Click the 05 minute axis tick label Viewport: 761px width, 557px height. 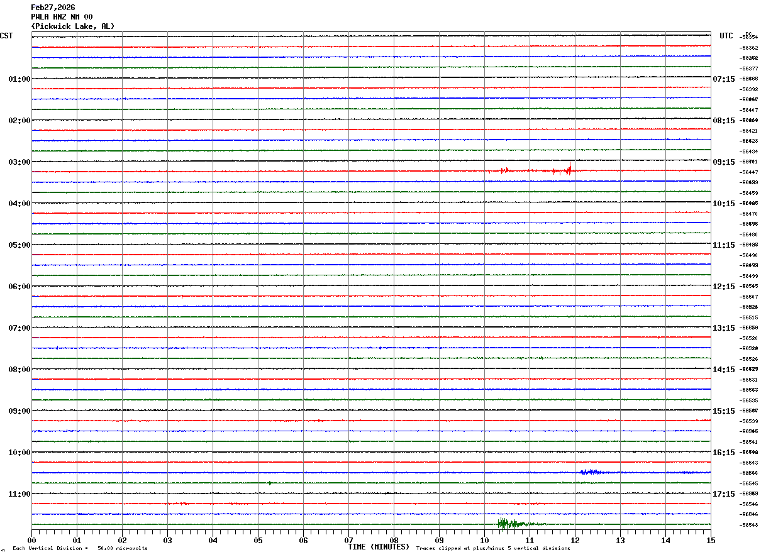click(258, 540)
